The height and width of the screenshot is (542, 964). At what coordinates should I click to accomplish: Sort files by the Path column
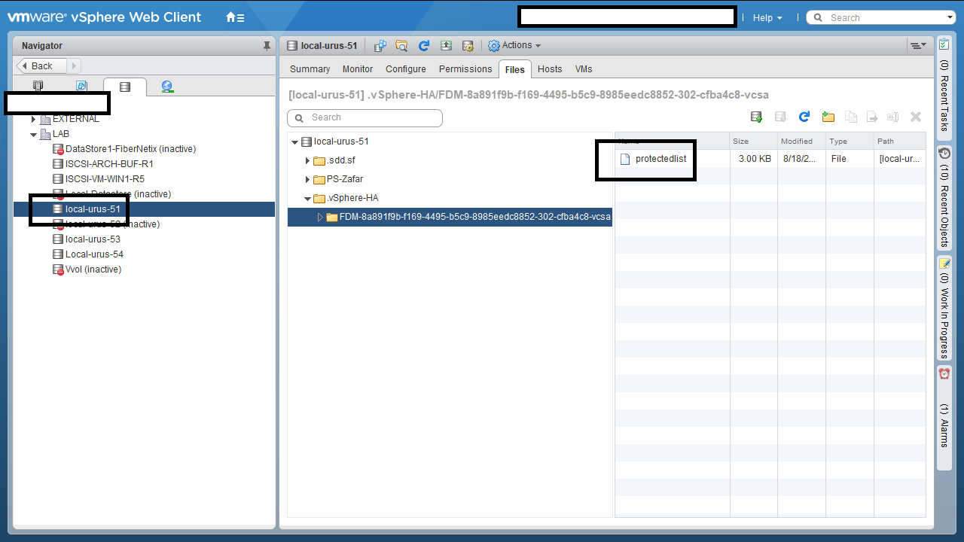(899, 141)
